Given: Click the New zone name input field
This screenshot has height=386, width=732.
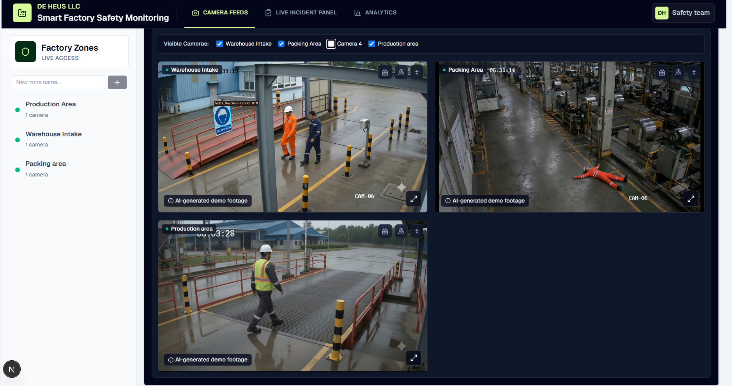Looking at the screenshot, I should click(58, 83).
